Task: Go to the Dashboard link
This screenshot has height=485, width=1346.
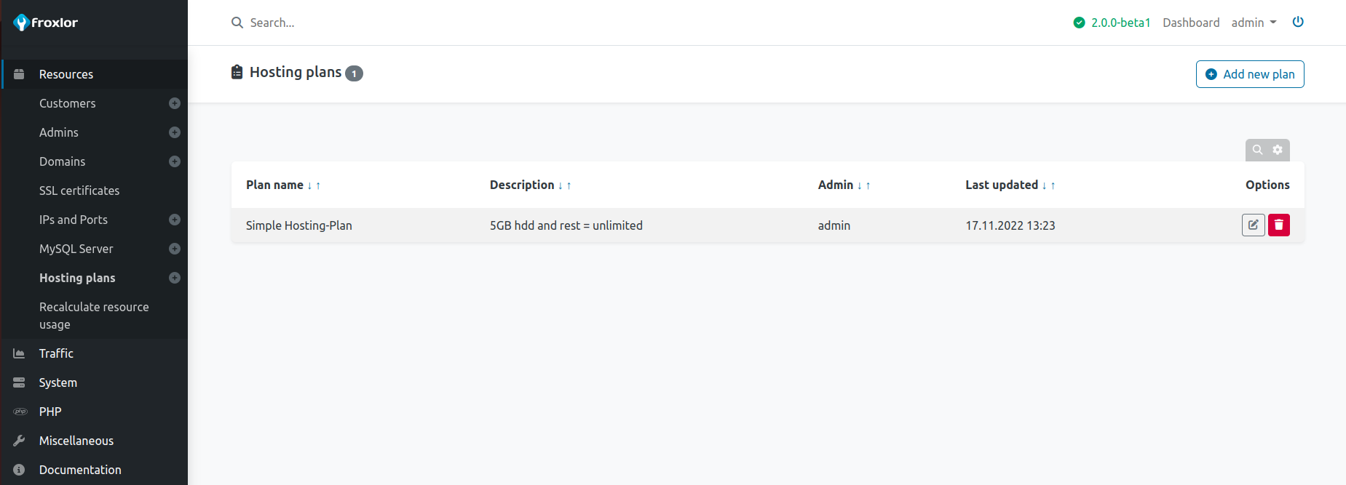Action: pyautogui.click(x=1191, y=23)
